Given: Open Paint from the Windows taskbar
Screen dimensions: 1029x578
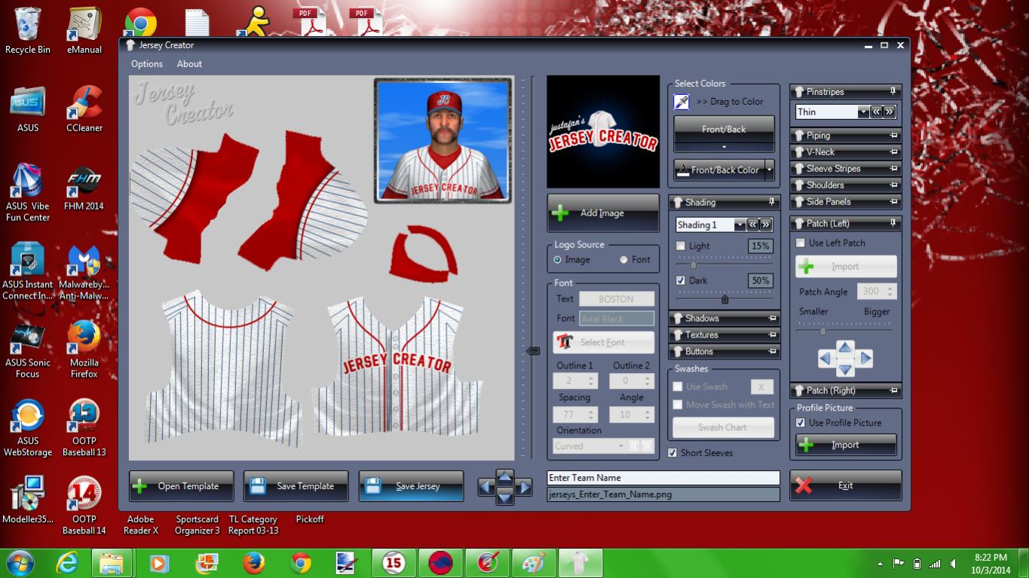Looking at the screenshot, I should (534, 563).
